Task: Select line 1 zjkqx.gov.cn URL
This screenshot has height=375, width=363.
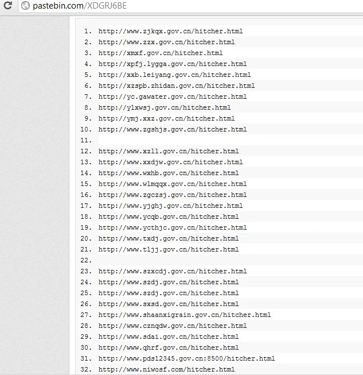Action: 170,32
